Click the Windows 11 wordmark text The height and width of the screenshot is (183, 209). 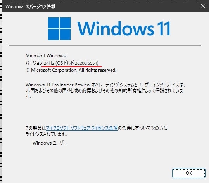pos(124,29)
